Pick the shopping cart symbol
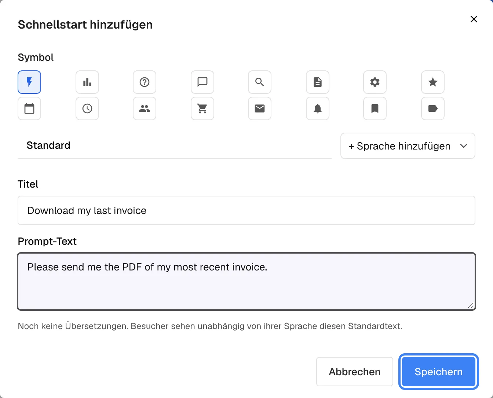 [x=202, y=108]
